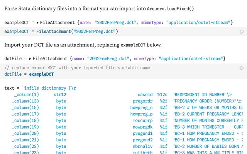
Task: Select the pregordr variable name
Action: pos(142,101)
